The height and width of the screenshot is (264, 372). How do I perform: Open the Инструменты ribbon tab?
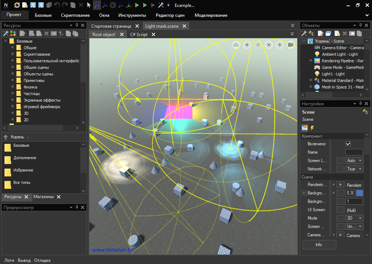click(x=132, y=15)
